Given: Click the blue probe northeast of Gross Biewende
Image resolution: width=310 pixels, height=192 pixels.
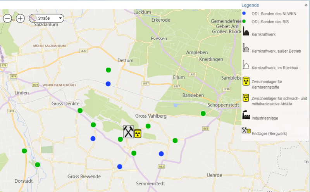Looking at the screenshot, I should [120, 166].
